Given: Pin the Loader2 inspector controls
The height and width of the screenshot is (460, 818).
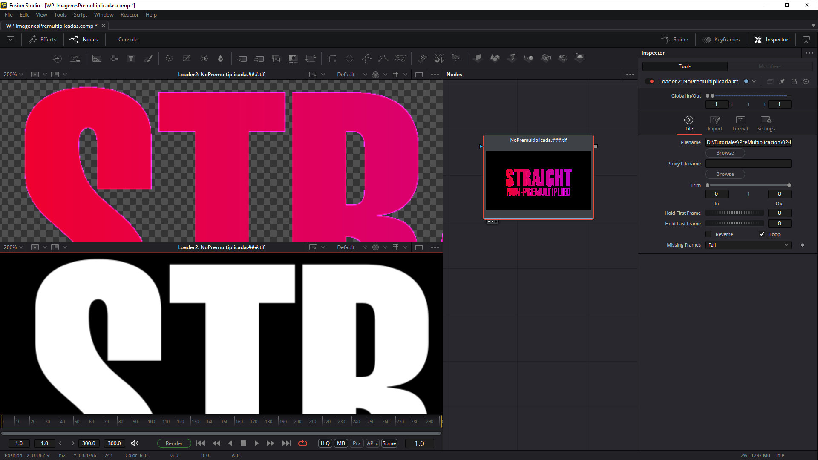Looking at the screenshot, I should [782, 81].
